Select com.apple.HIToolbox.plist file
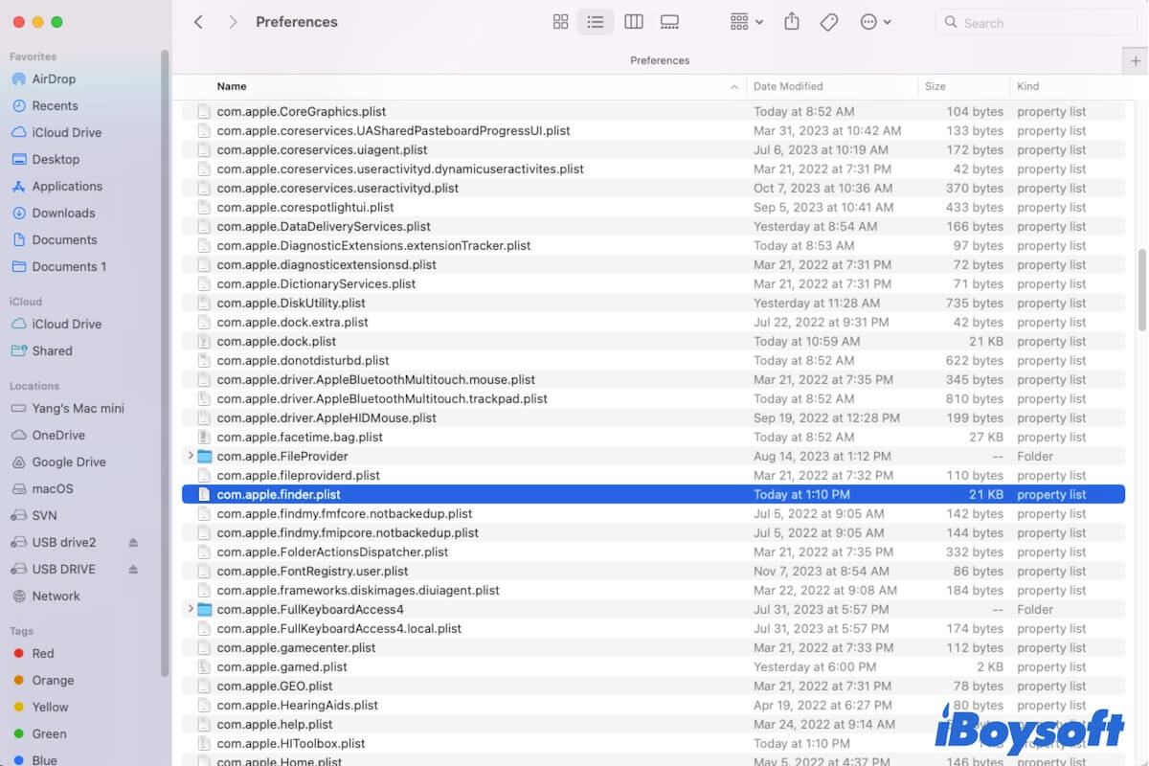 (x=653, y=744)
